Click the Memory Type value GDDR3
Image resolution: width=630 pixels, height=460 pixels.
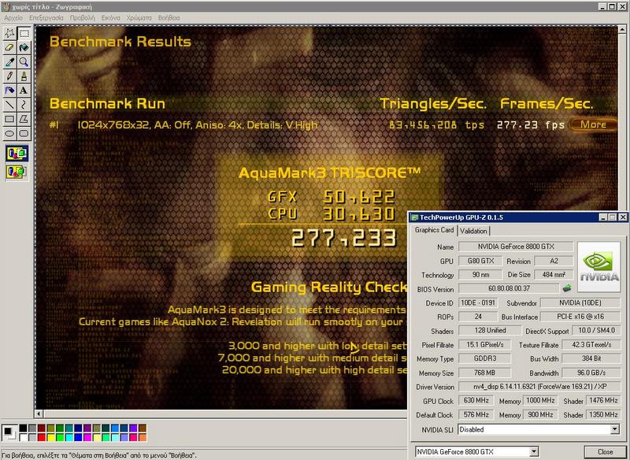click(x=484, y=358)
